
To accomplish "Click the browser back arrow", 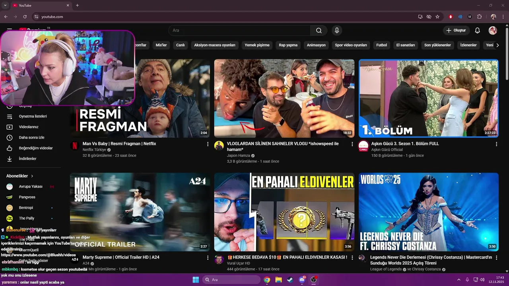I will point(6,17).
